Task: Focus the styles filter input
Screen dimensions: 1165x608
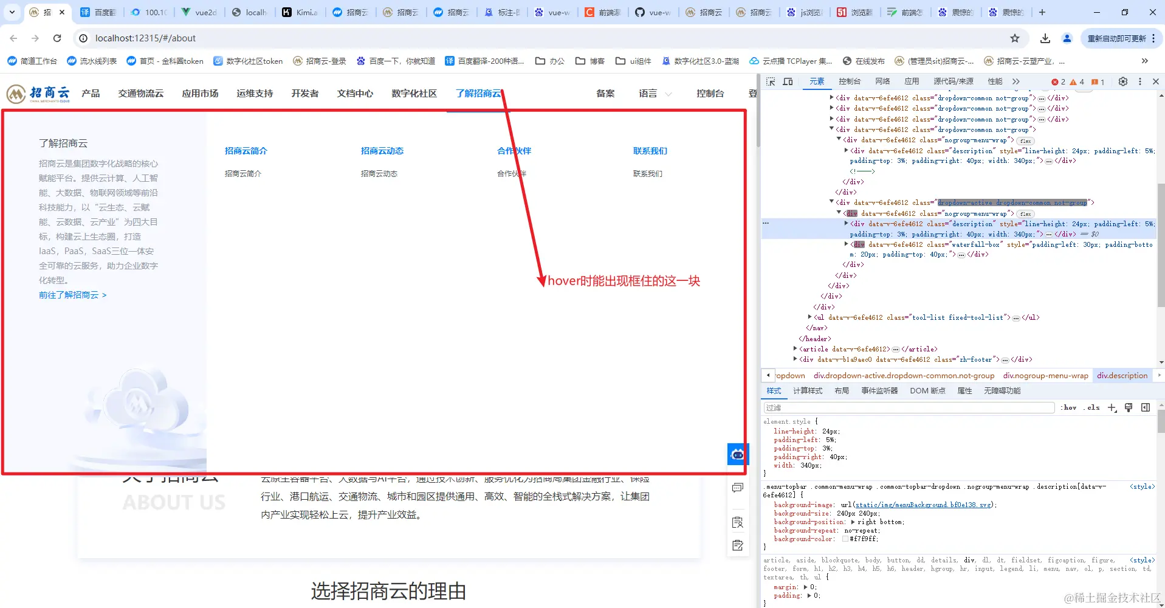Action: (909, 408)
